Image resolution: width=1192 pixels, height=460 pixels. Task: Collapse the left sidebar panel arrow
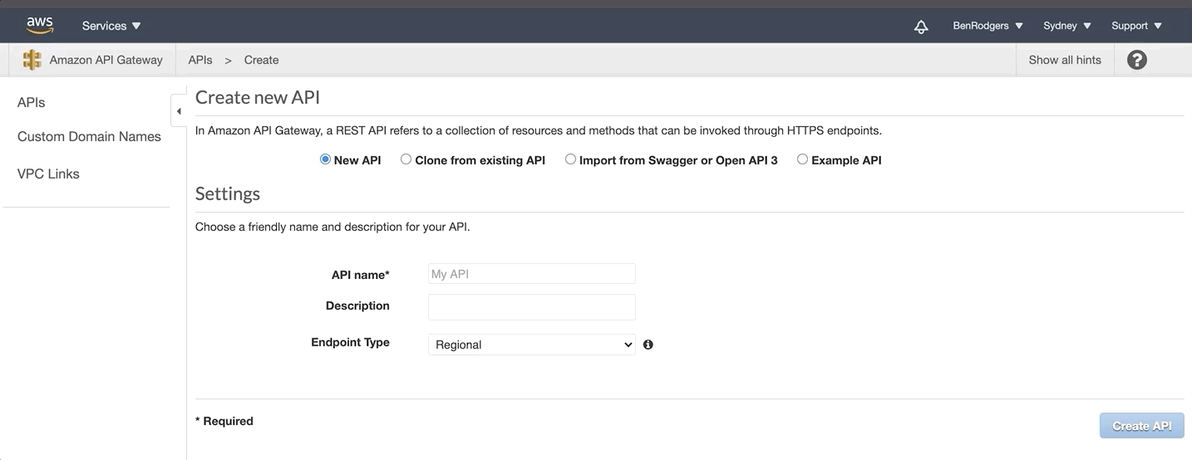tap(179, 111)
